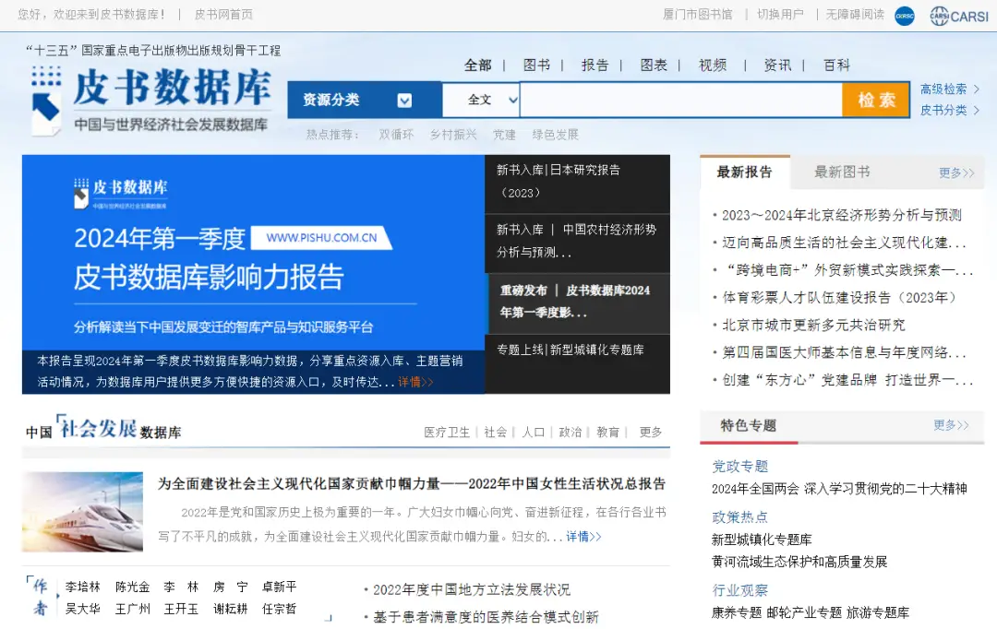Select the 图书 search category
Image resolution: width=997 pixels, height=629 pixels.
click(536, 65)
